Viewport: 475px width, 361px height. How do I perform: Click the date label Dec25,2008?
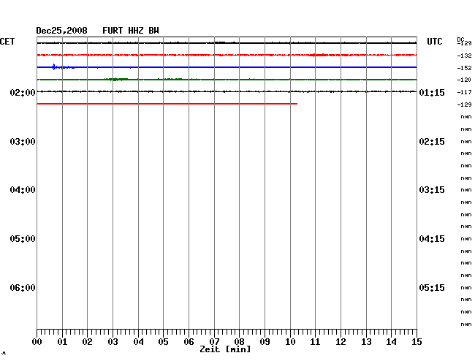(61, 31)
